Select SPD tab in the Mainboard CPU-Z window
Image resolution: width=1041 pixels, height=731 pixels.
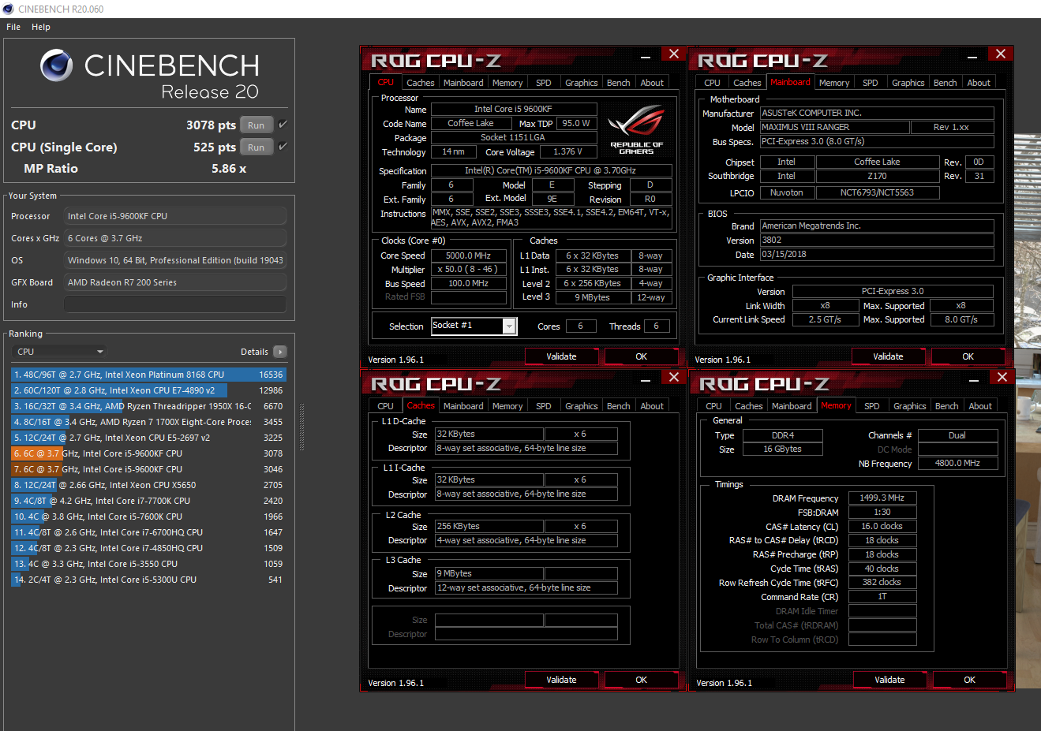tap(871, 83)
